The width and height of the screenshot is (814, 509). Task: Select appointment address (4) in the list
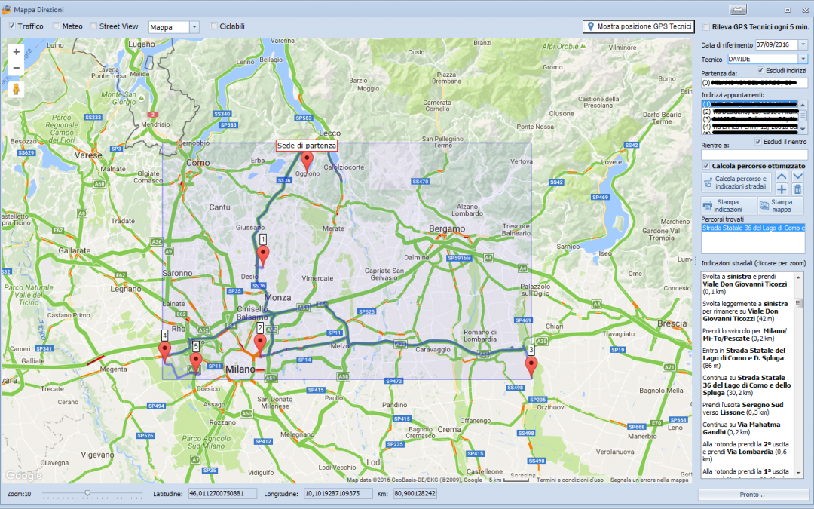pyautogui.click(x=750, y=126)
